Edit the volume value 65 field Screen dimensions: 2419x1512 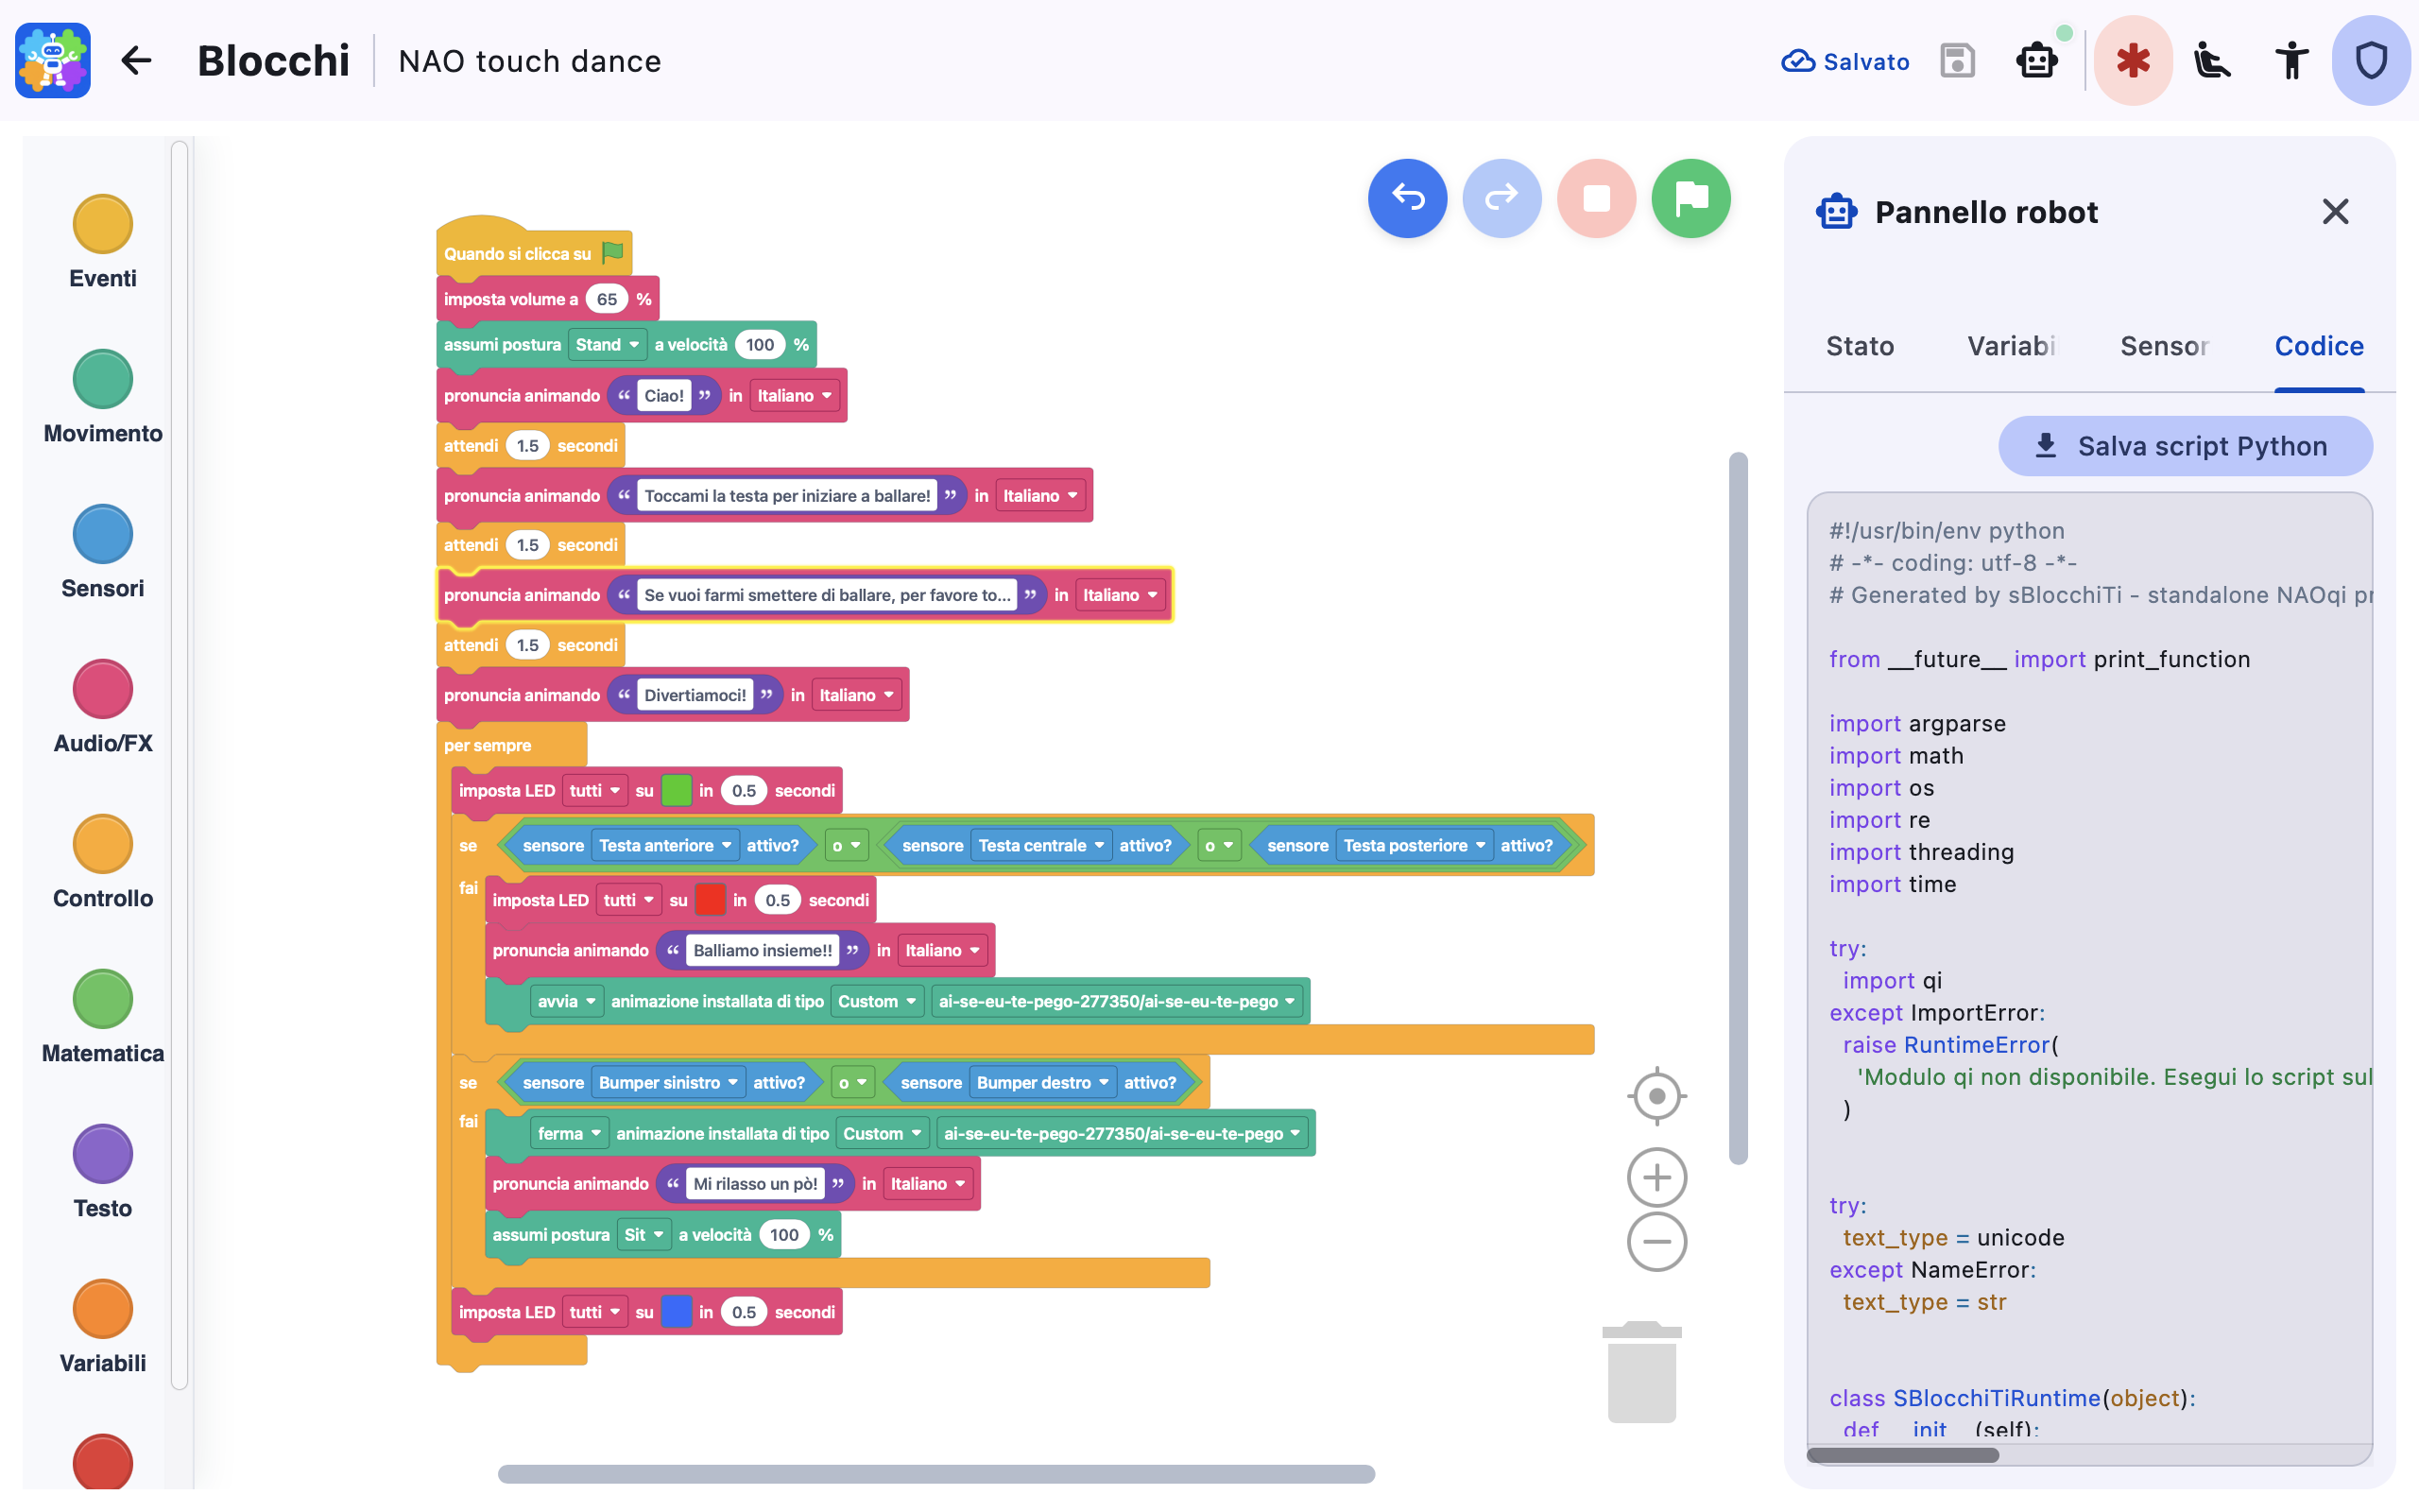coord(607,300)
